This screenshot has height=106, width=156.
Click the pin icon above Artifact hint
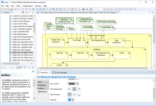tap(33, 71)
